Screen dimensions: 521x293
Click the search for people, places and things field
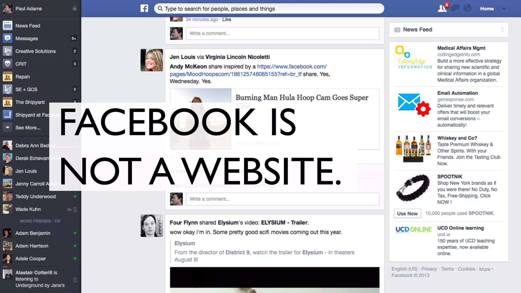click(x=269, y=9)
